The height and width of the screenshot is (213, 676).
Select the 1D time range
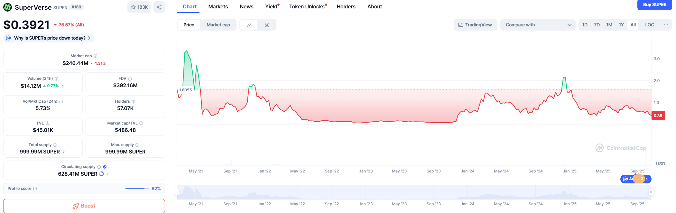[585, 25]
